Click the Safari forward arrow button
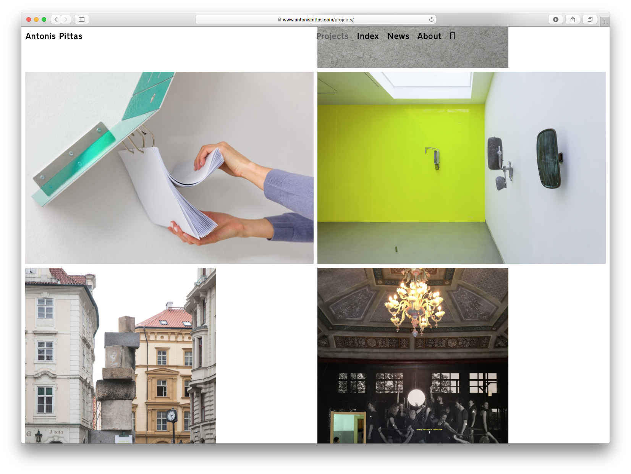The width and height of the screenshot is (631, 474). [x=66, y=19]
